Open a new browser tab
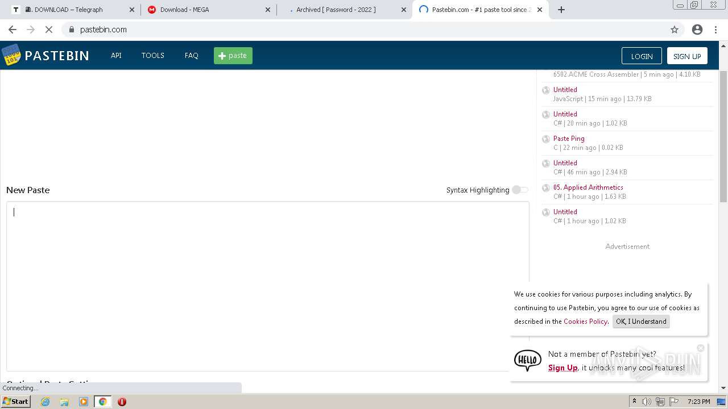 pos(561,10)
